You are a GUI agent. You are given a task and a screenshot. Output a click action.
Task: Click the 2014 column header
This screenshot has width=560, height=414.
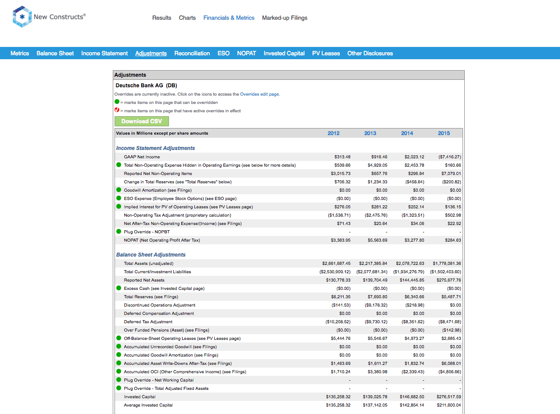coord(407,133)
